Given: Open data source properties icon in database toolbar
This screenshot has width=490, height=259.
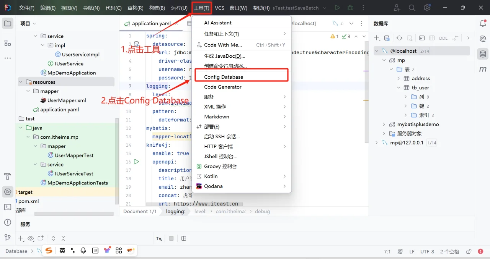Looking at the screenshot, I should (x=387, y=38).
